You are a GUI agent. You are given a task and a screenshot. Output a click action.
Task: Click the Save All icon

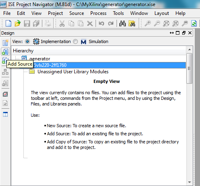(x=36, y=23)
